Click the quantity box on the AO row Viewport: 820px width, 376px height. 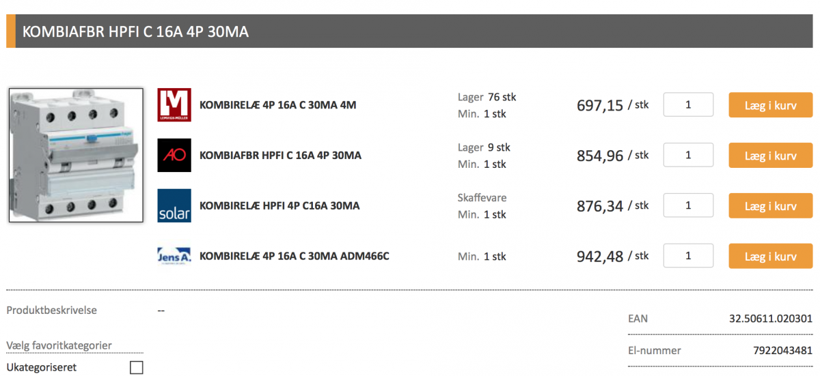[x=688, y=156]
